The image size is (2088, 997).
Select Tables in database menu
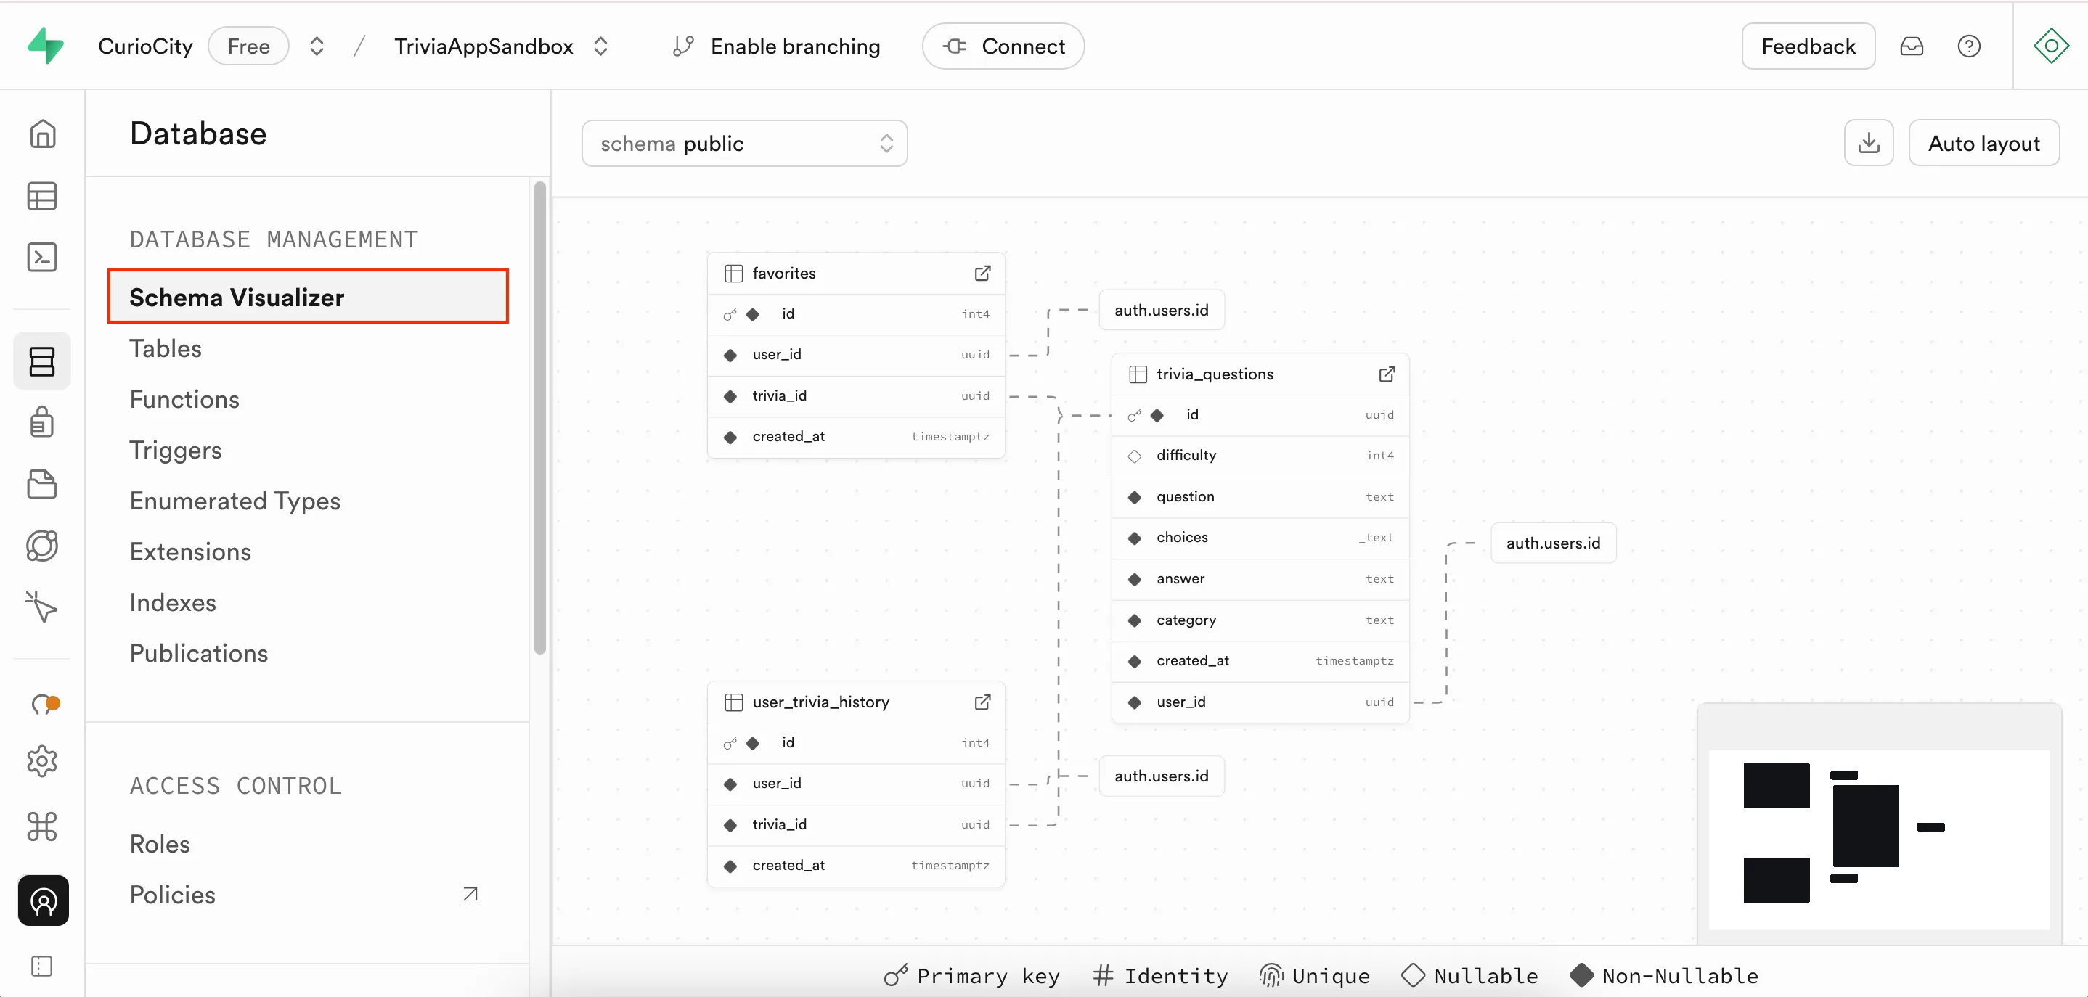[x=166, y=348]
